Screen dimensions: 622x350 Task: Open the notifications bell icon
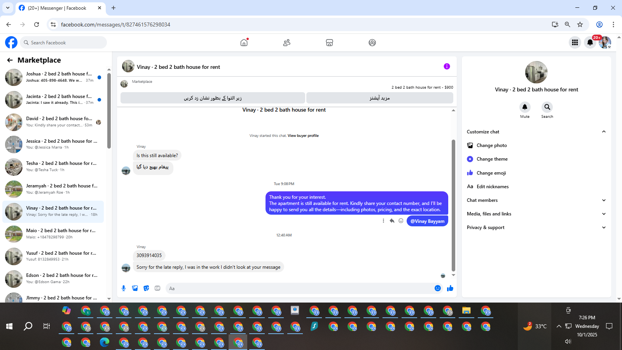point(590,42)
